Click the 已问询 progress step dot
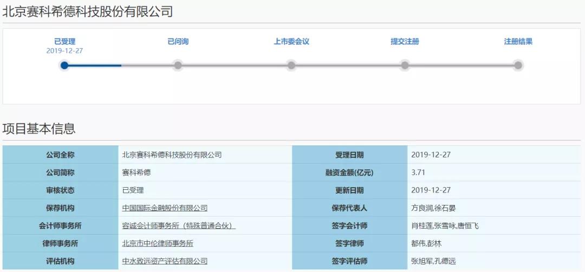The width and height of the screenshot is (585, 272). pos(178,65)
